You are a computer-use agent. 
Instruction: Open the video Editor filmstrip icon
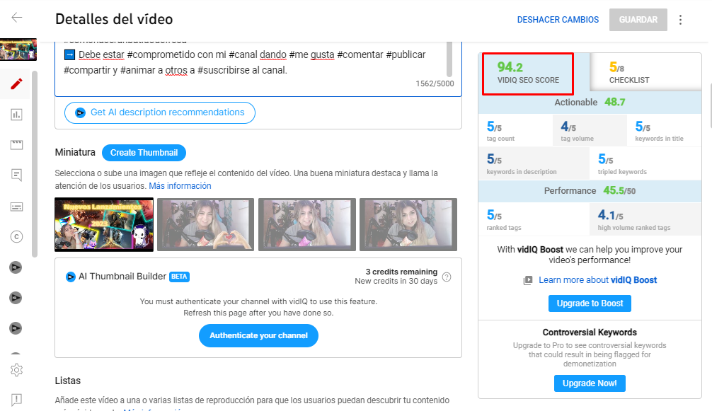pos(16,144)
